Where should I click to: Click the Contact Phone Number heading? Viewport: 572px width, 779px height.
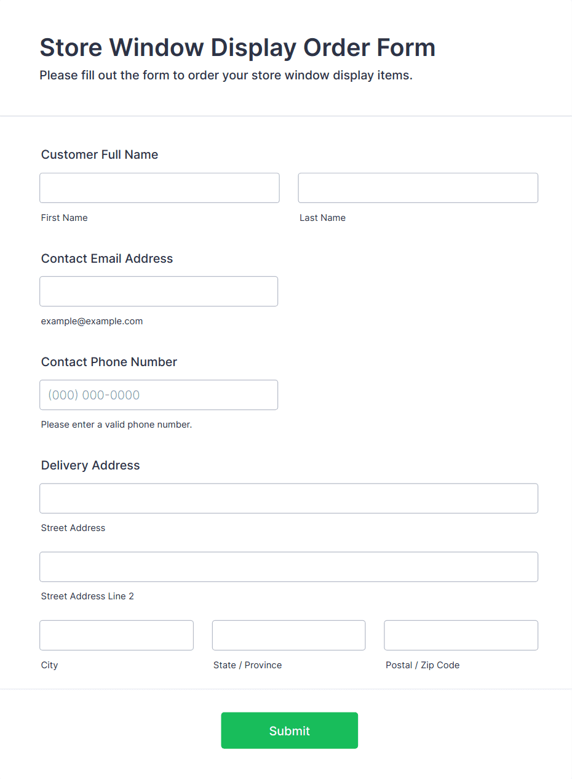click(x=109, y=362)
